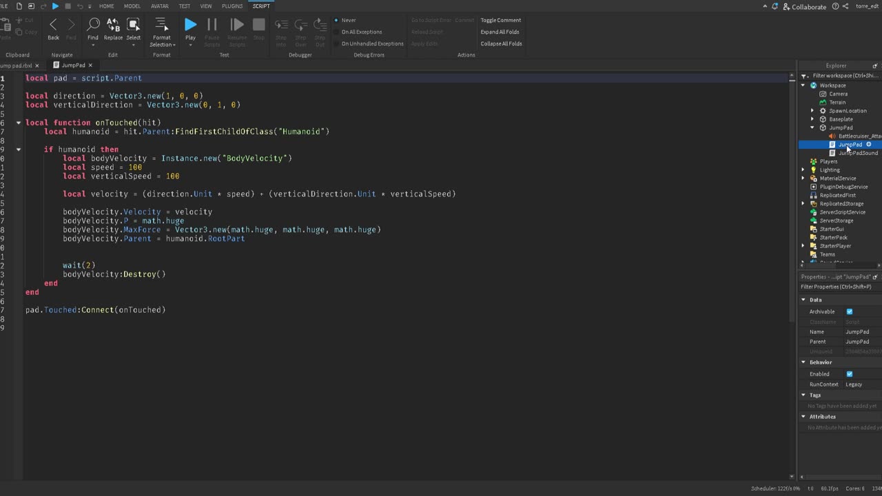
Task: Collapse the Workspace tree node
Action: click(803, 85)
